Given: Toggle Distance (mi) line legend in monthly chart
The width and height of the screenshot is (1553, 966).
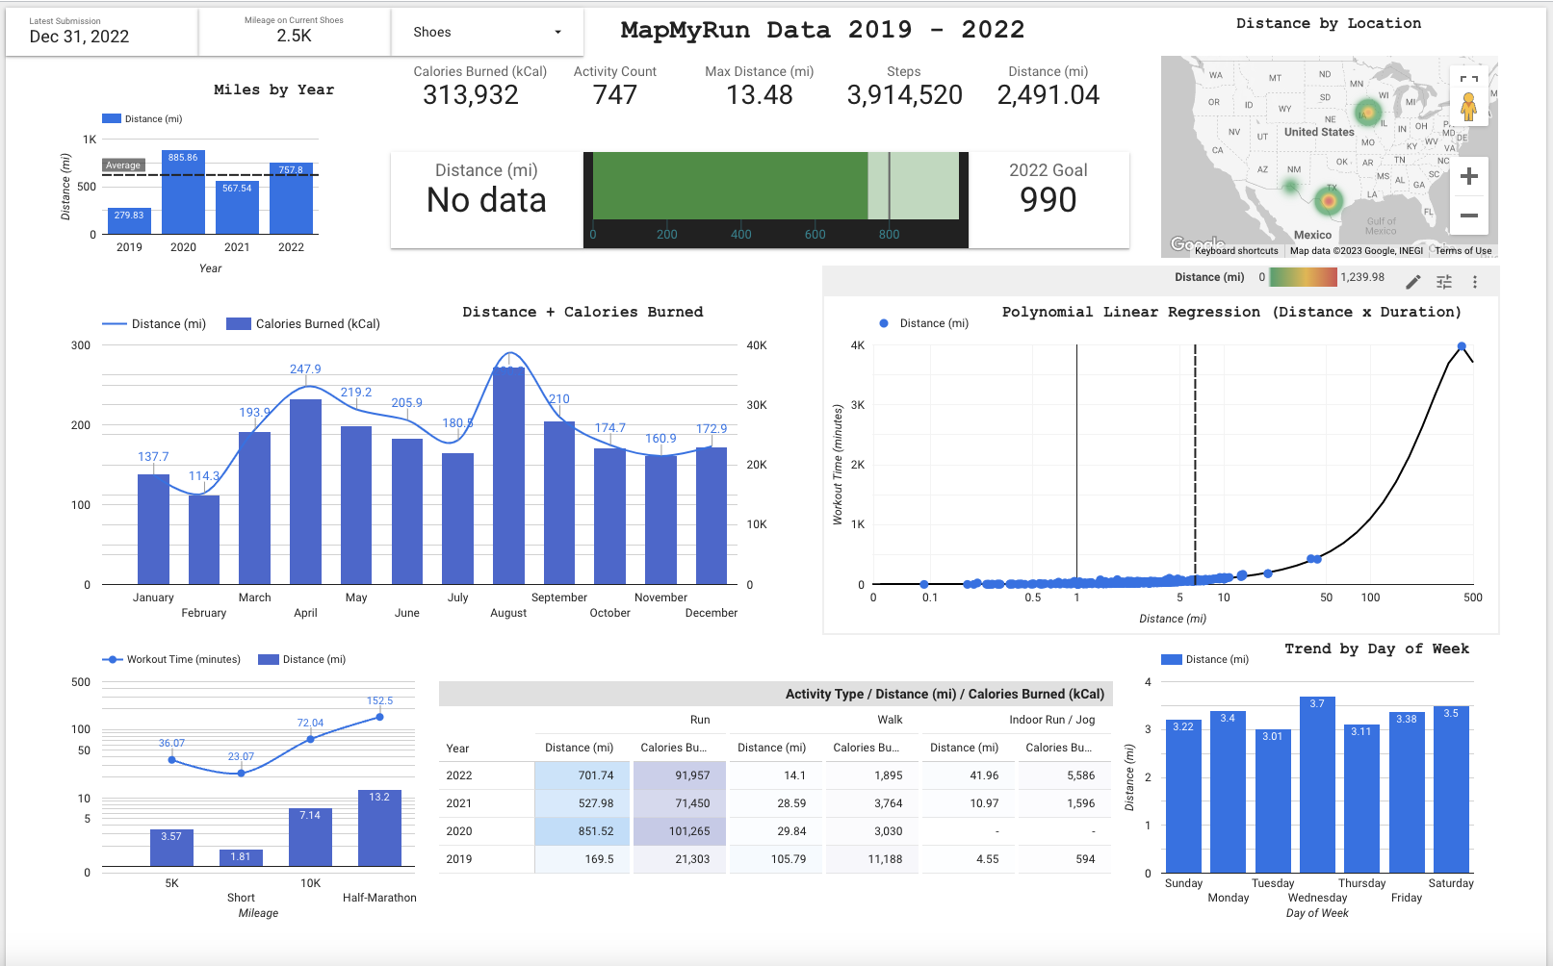Looking at the screenshot, I should click(154, 324).
